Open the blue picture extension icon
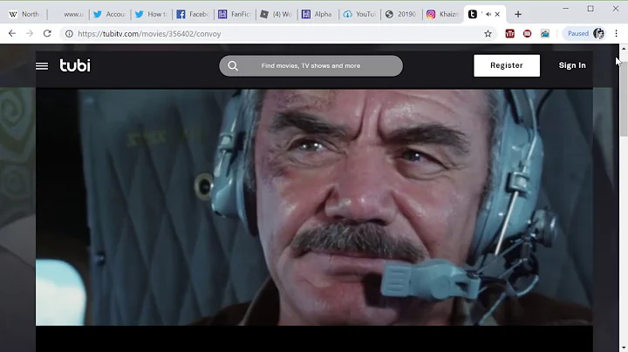 point(545,34)
